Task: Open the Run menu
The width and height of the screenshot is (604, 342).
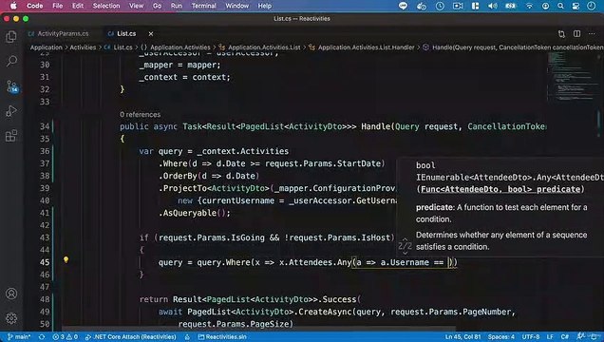Action: pyautogui.click(x=177, y=6)
